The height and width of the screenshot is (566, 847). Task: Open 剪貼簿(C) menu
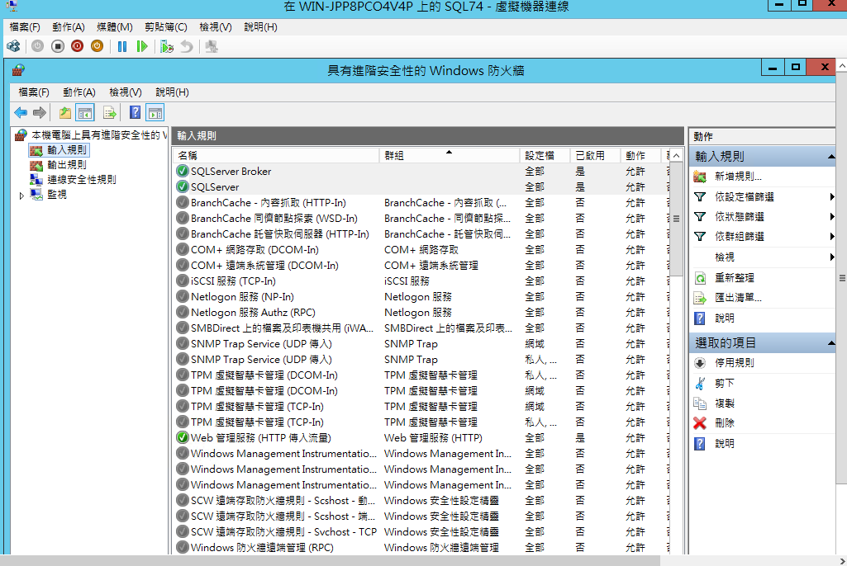(x=166, y=27)
